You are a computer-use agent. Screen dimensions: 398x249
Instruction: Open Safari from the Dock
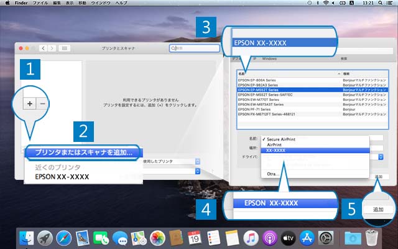coord(64,238)
